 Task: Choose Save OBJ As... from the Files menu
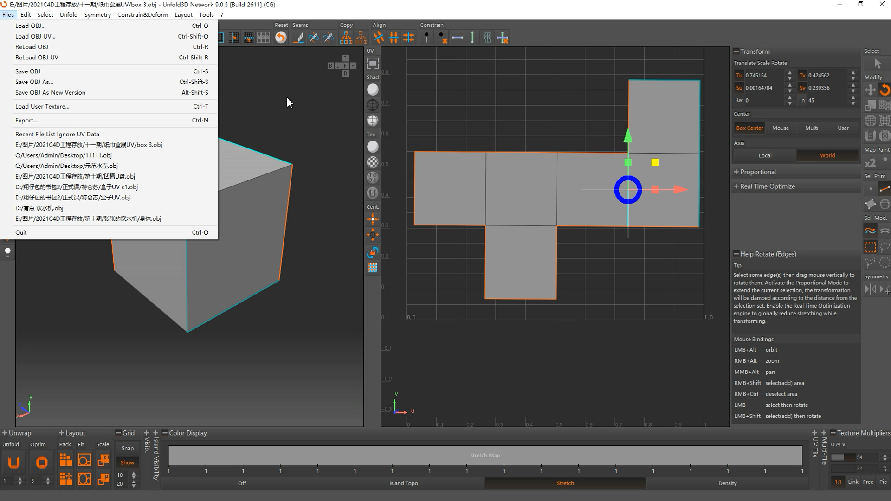[x=34, y=82]
